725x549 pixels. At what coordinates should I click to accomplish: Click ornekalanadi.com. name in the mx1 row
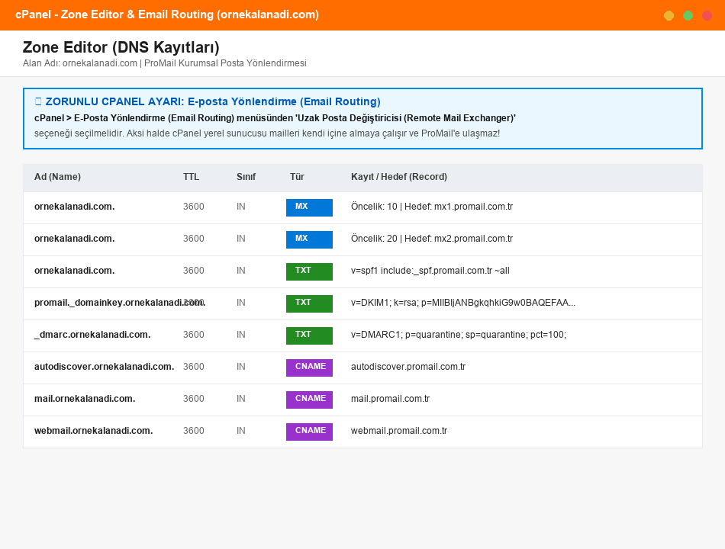point(75,207)
